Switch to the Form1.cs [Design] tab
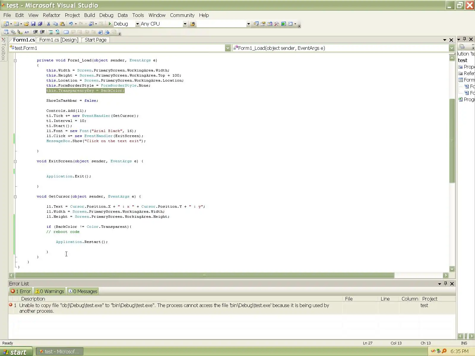Image resolution: width=475 pixels, height=356 pixels. 59,40
